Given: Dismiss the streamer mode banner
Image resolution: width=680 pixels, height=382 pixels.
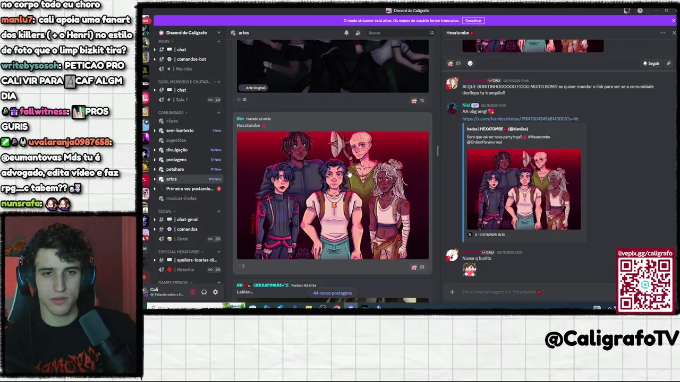Looking at the screenshot, I should click(674, 21).
